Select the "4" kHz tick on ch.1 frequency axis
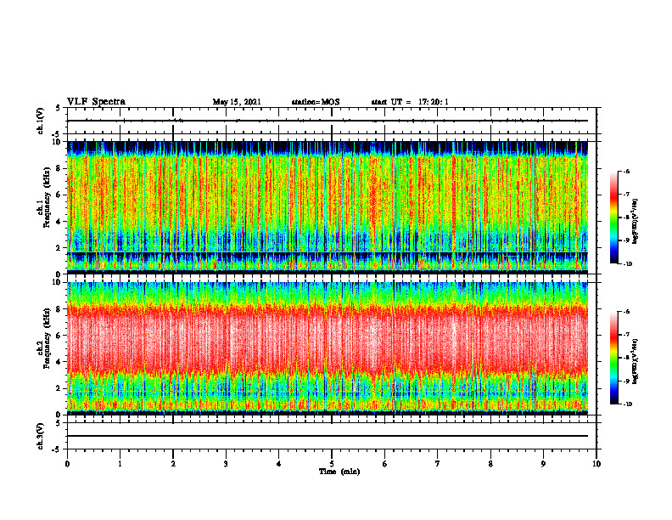The height and width of the screenshot is (520, 672). 59,222
